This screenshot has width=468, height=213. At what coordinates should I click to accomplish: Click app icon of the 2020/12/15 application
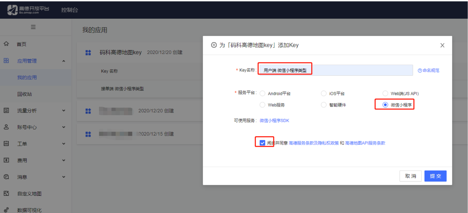point(88,134)
